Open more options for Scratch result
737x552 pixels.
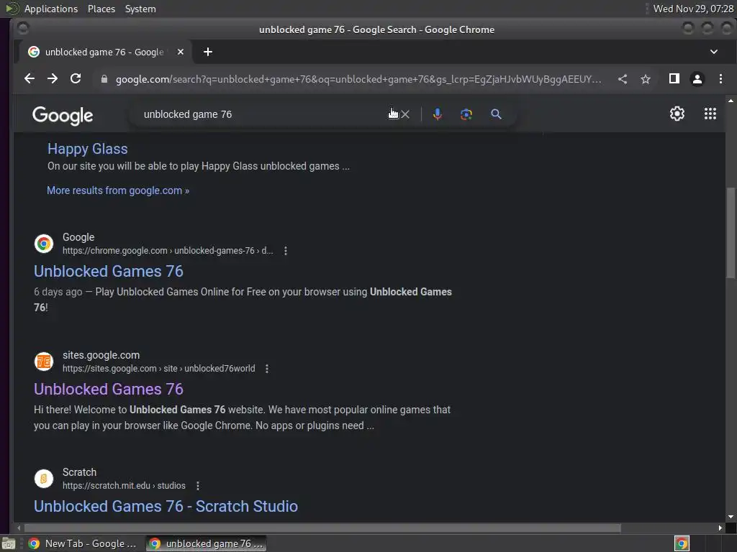click(198, 486)
